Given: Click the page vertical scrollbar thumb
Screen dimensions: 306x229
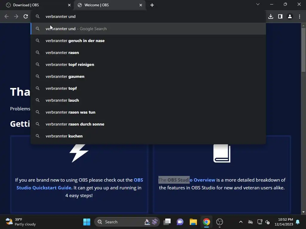Looking at the screenshot, I should (x=303, y=50).
